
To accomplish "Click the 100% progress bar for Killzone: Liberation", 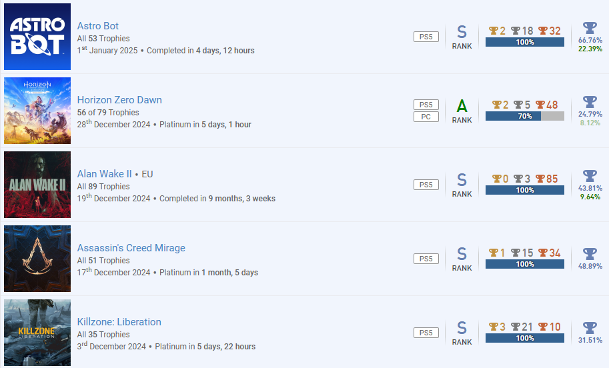I will point(525,338).
